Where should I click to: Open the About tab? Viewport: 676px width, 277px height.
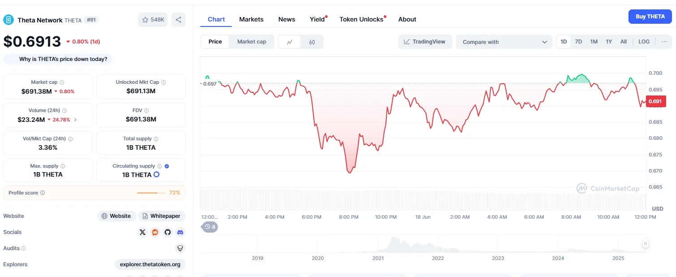(407, 19)
